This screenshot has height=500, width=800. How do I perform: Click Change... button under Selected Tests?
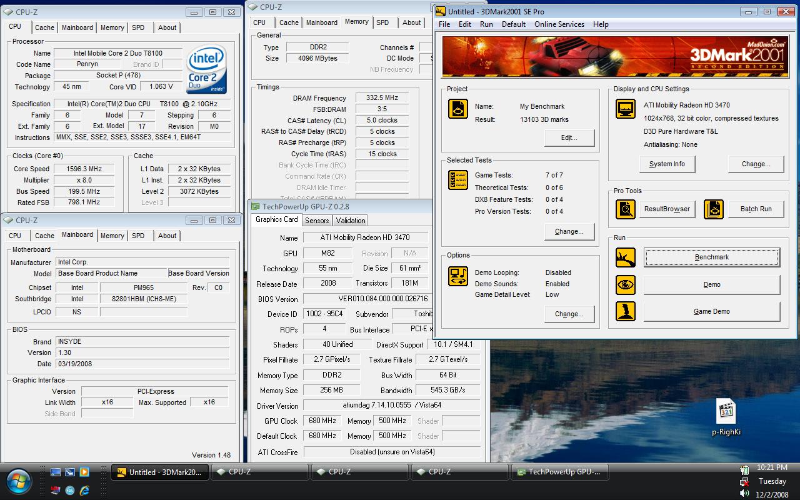(569, 231)
